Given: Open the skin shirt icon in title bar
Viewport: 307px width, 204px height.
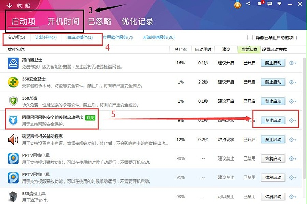Looking at the screenshot, I should [260, 4].
